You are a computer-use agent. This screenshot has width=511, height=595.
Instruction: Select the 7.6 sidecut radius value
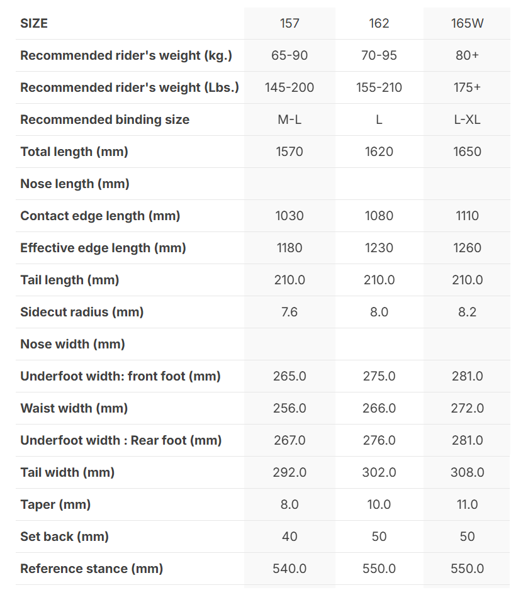pos(289,312)
